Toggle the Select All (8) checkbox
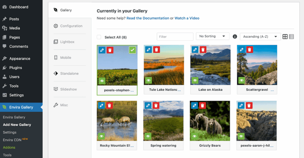Image resolution: width=304 pixels, height=158 pixels. point(99,37)
